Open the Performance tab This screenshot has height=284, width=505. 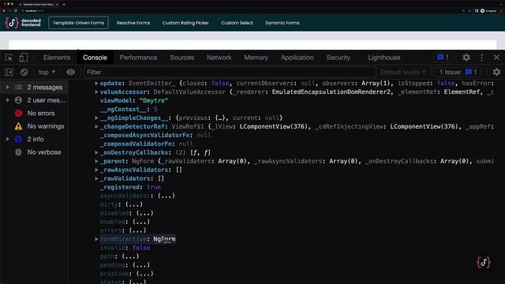(138, 58)
